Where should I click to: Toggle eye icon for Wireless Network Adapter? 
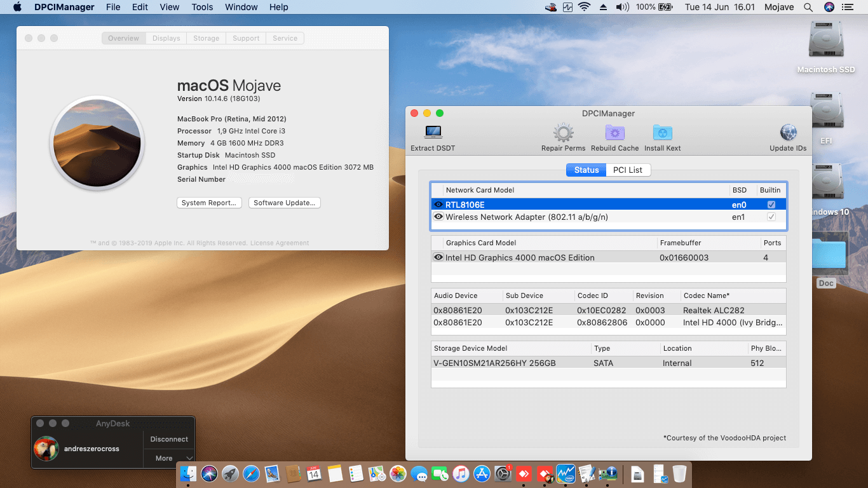coord(438,217)
